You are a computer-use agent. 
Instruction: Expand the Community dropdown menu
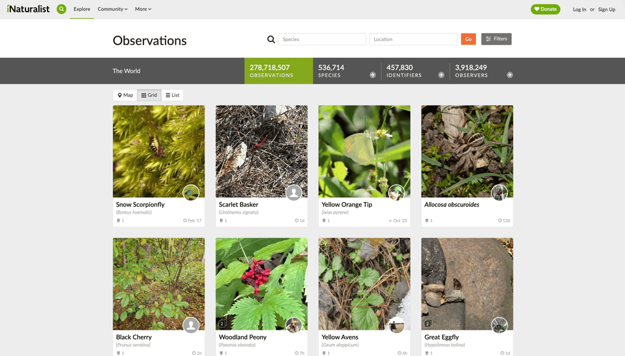click(112, 9)
